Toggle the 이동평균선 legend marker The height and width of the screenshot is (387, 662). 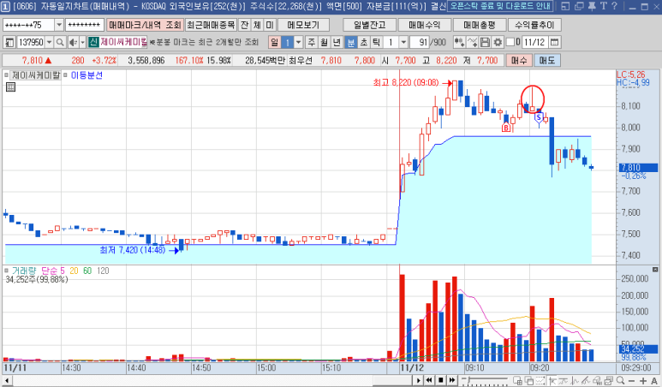pos(65,75)
